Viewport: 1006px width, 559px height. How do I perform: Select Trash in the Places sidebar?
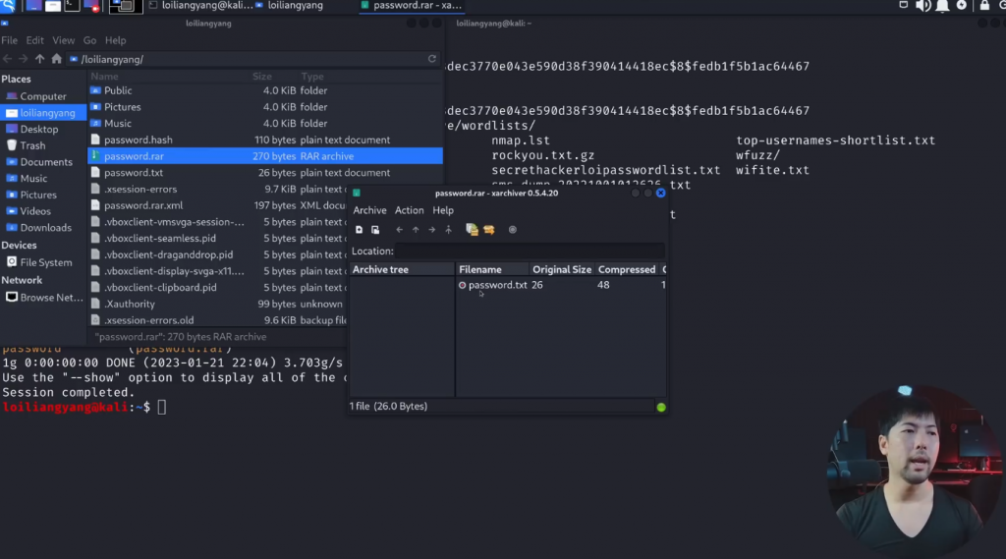pos(32,145)
